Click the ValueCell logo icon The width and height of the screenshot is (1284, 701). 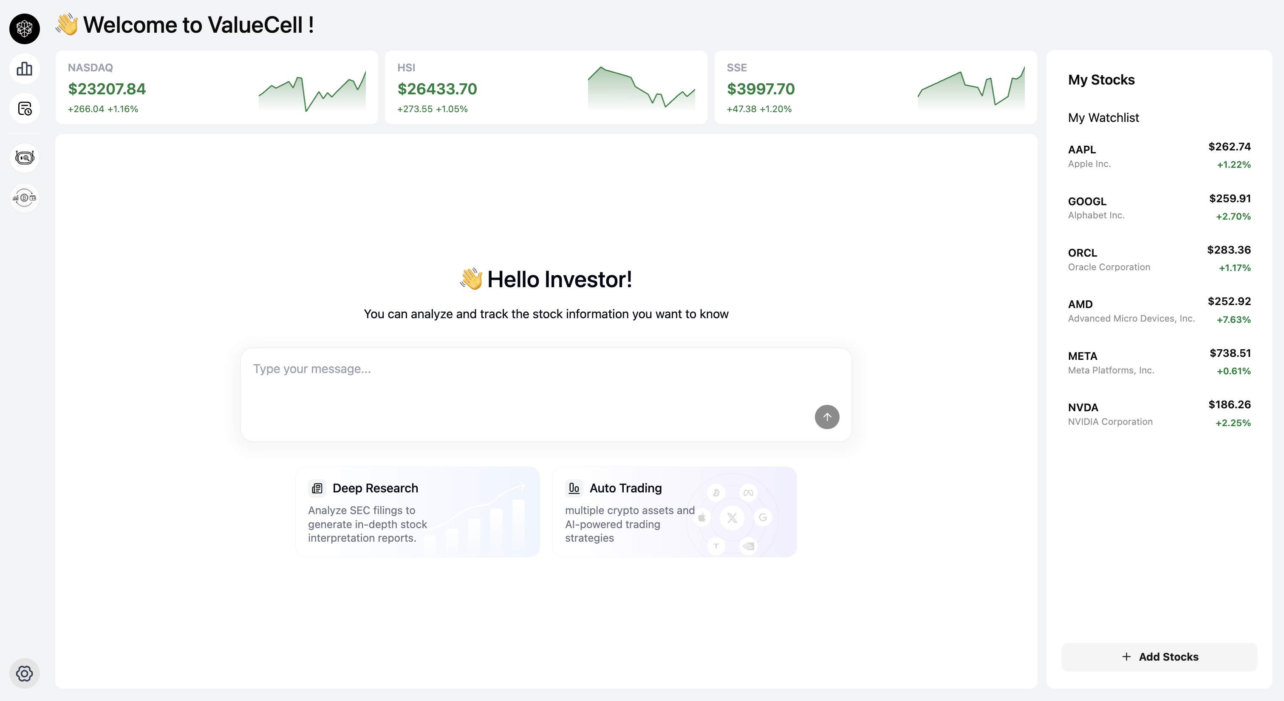(x=24, y=29)
